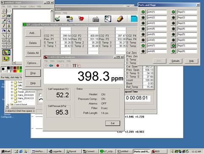Choose the Ellipse tool in Paint

point(4,46)
